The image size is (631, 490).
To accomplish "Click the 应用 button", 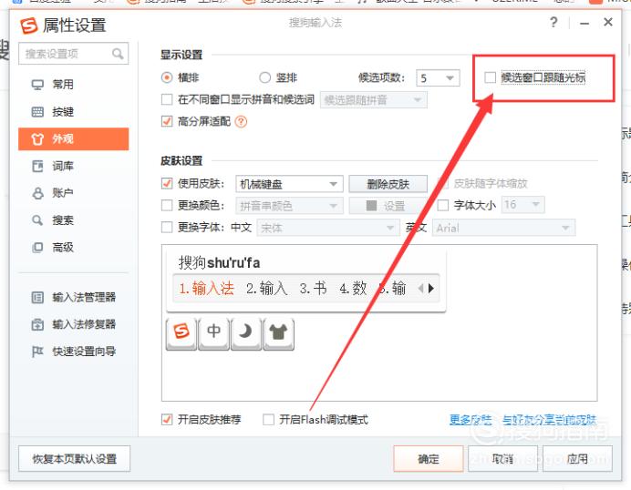I will point(577,459).
